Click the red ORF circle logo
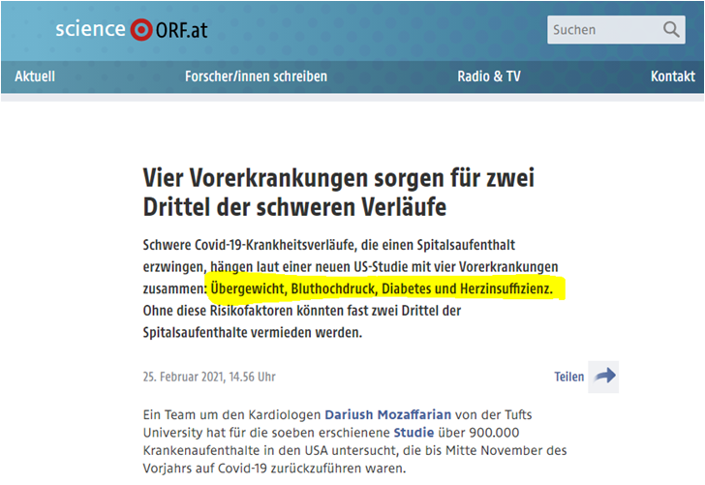Image resolution: width=705 pixels, height=485 pixels. 141,30
